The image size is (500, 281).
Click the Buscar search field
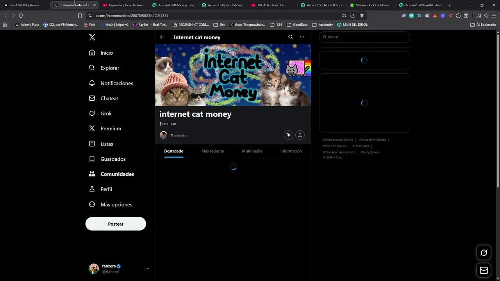coord(364,37)
